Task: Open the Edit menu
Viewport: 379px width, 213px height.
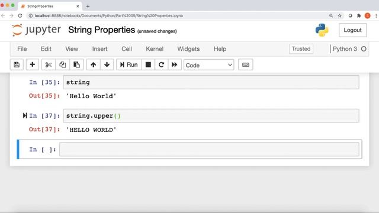Action: pos(46,49)
